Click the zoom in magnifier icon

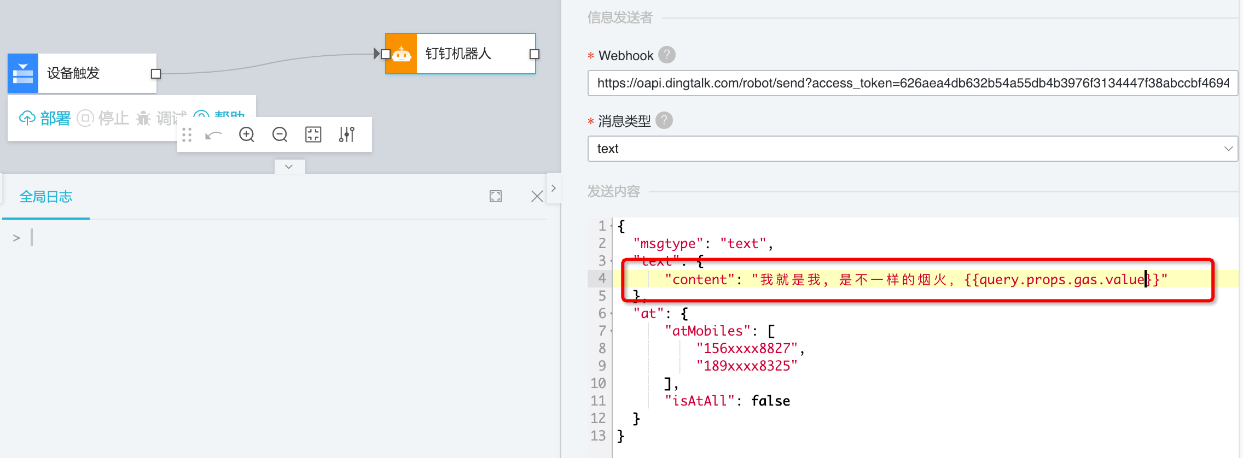[247, 134]
